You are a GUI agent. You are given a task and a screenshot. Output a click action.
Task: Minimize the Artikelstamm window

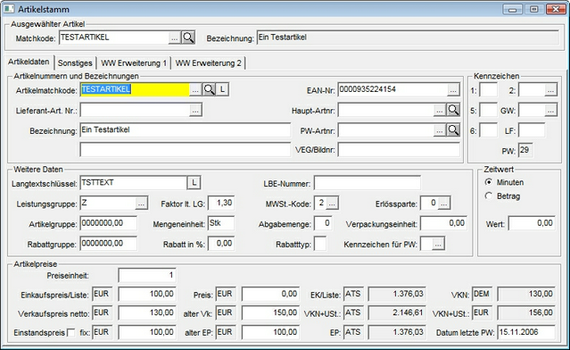pyautogui.click(x=513, y=9)
